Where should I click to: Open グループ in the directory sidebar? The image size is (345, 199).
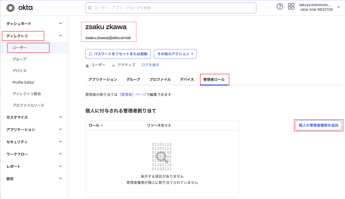pyautogui.click(x=19, y=59)
